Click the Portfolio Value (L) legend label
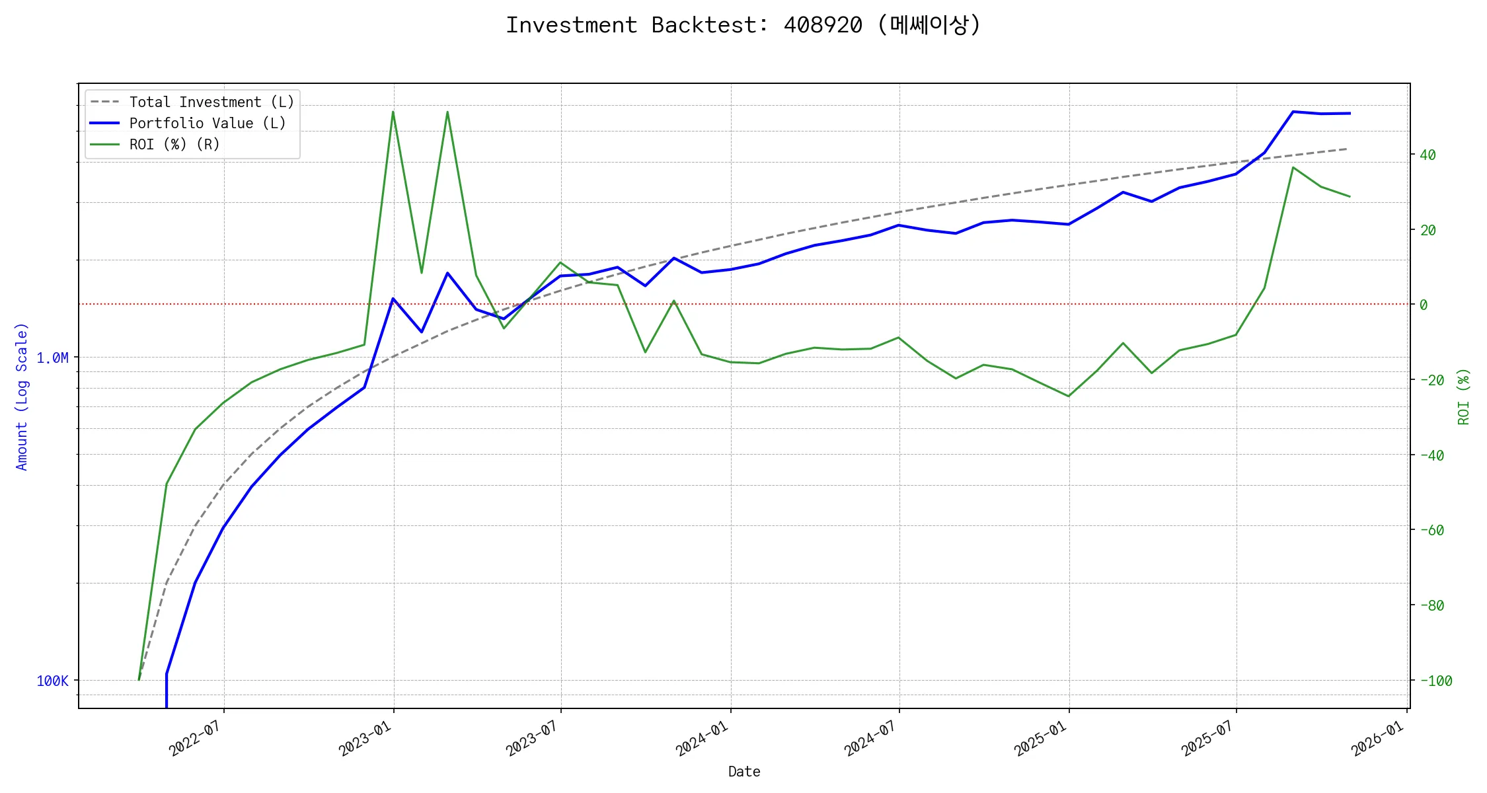 208,124
